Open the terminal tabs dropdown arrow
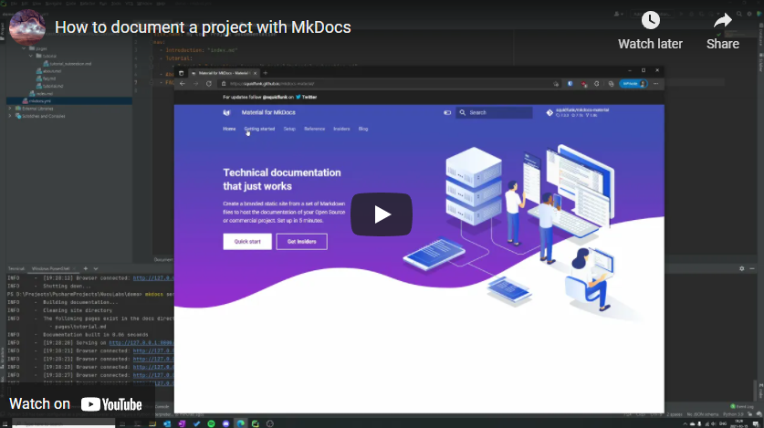764x428 pixels. (96, 269)
